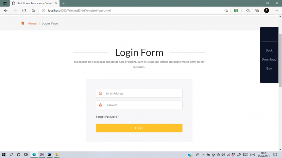Open the network Wi-Fi tray icon
Image resolution: width=282 pixels, height=158 pixels.
pyautogui.click(x=228, y=155)
